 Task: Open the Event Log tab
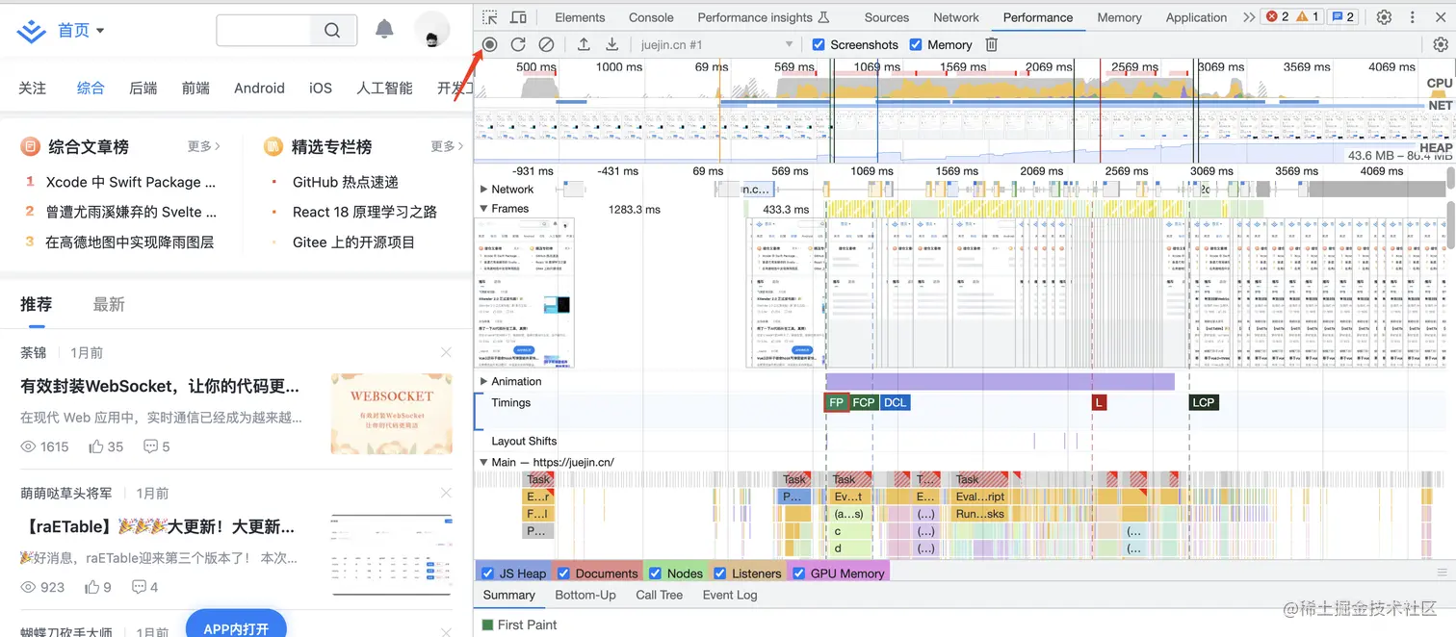[x=730, y=595]
